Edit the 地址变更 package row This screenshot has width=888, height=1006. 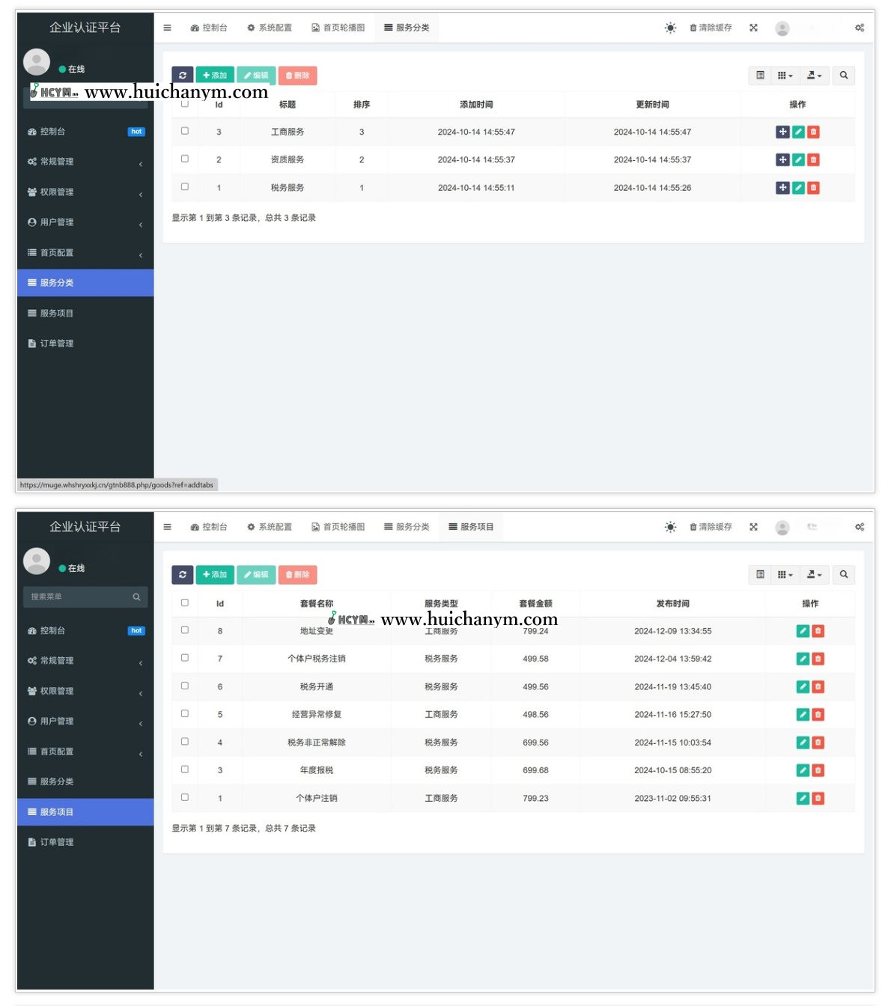(x=803, y=631)
